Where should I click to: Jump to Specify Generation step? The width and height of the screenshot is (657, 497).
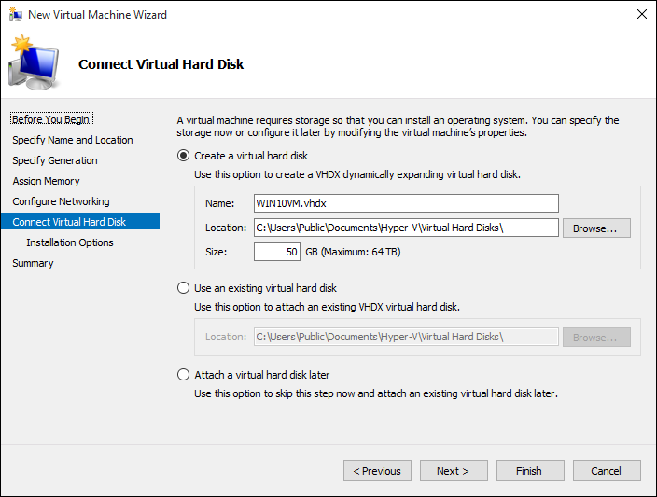[x=55, y=160]
